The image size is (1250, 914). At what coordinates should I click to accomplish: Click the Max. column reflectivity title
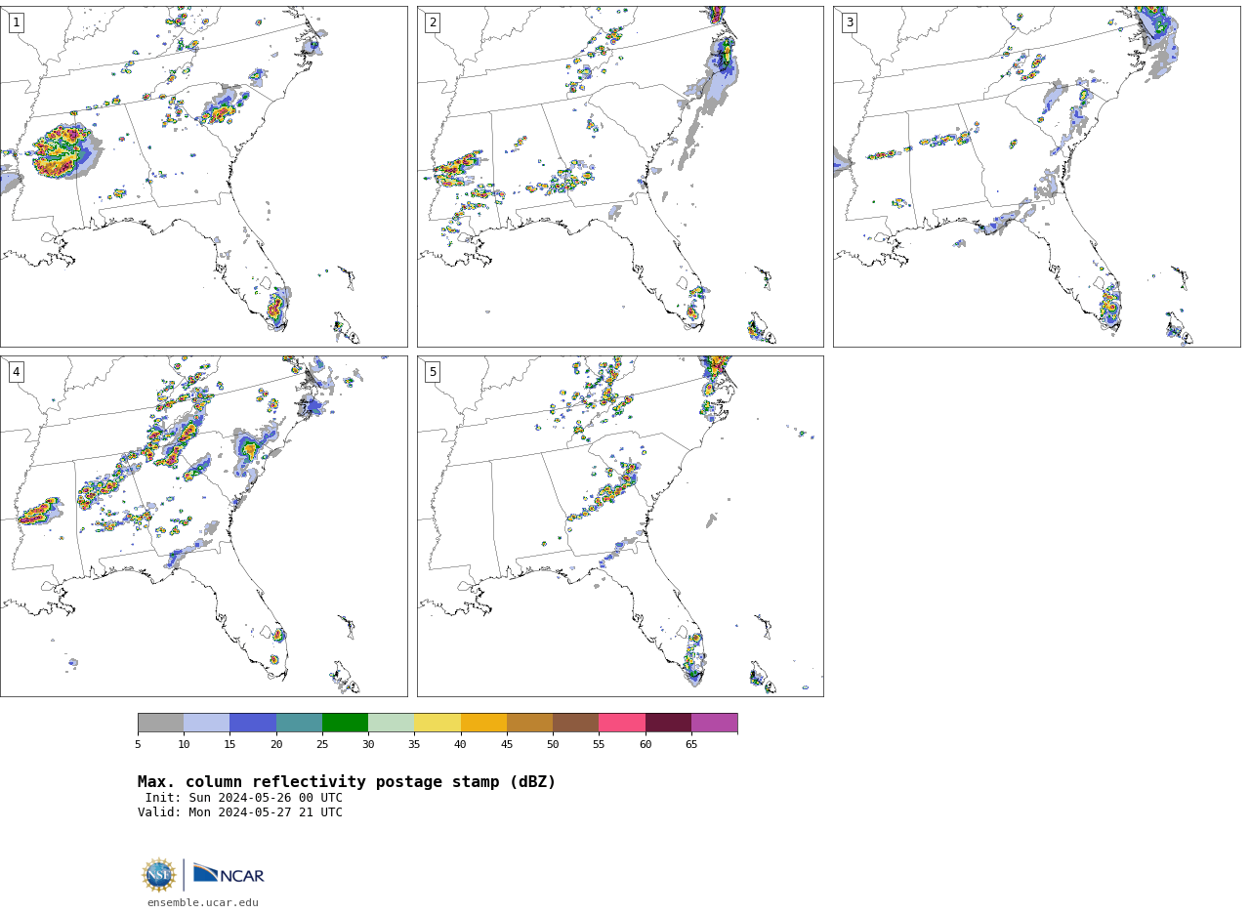(347, 782)
